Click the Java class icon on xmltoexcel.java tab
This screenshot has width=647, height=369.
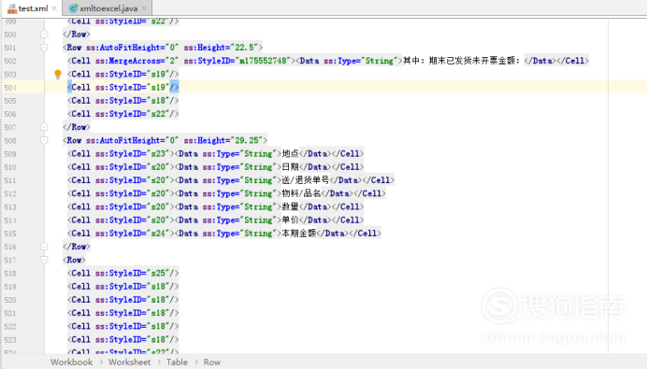(73, 8)
